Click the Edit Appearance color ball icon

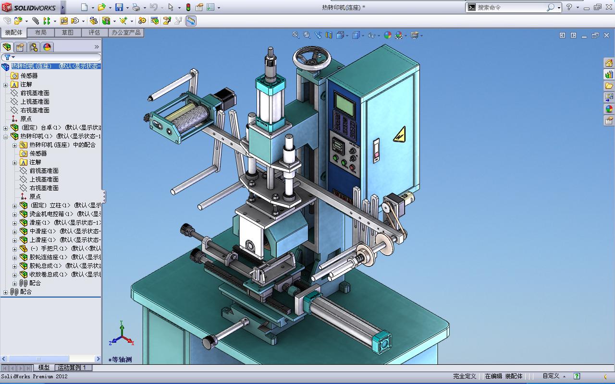[x=387, y=35]
